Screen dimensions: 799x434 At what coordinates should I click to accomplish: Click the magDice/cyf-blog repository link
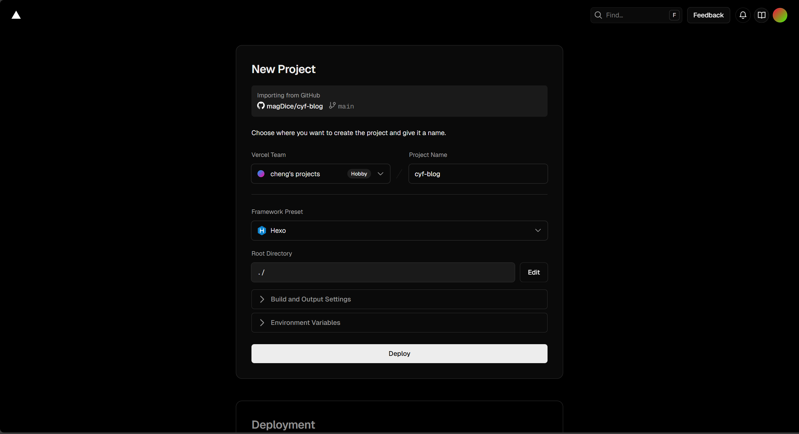pos(294,106)
